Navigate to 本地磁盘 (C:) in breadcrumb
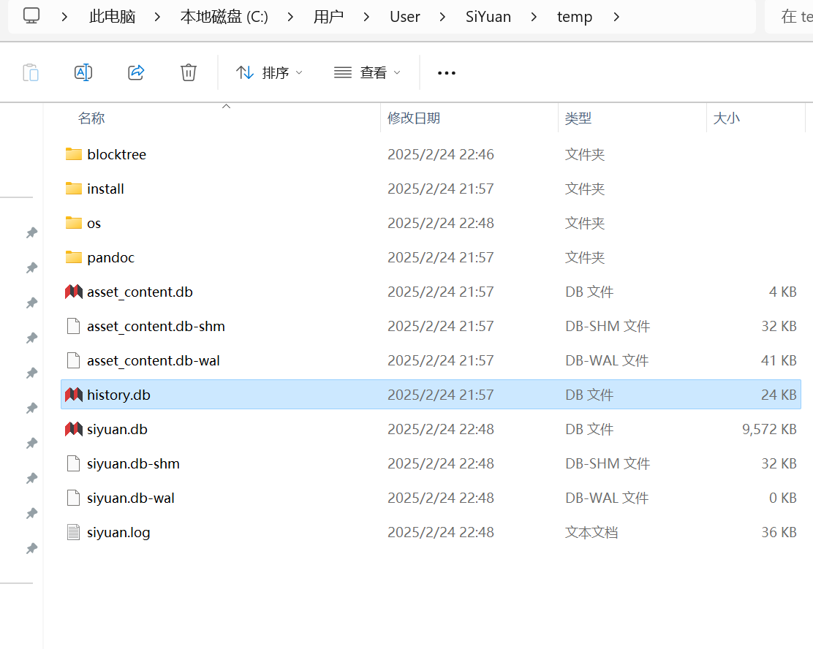The image size is (813, 649). point(224,17)
